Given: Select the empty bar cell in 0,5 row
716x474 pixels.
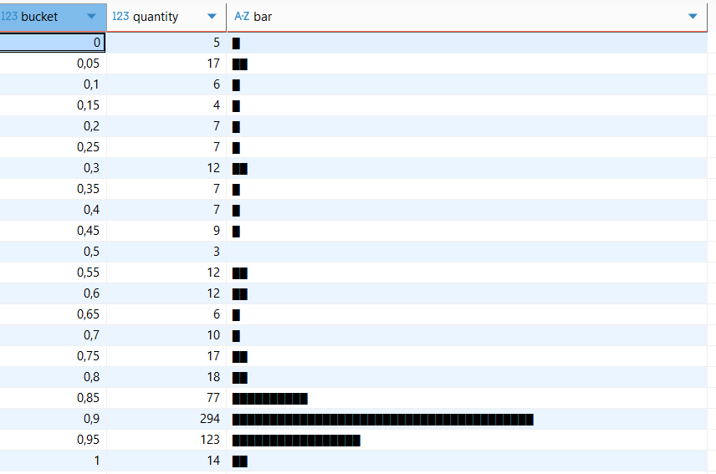Looking at the screenshot, I should [467, 252].
